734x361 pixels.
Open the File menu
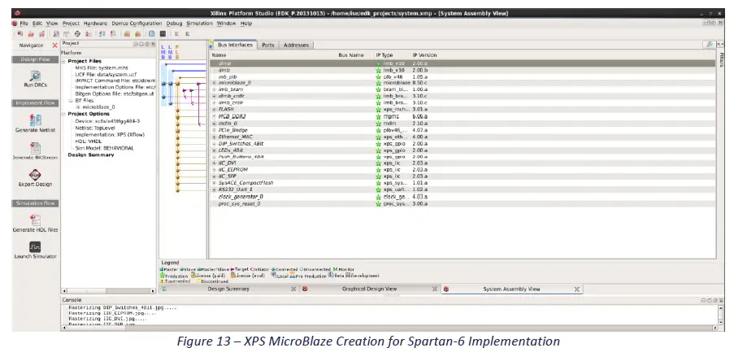24,24
